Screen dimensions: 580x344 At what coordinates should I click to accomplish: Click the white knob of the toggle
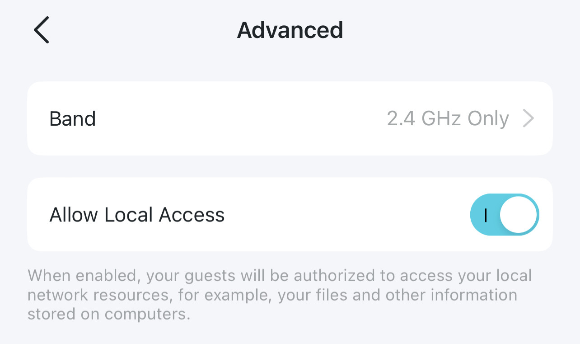[x=519, y=215]
